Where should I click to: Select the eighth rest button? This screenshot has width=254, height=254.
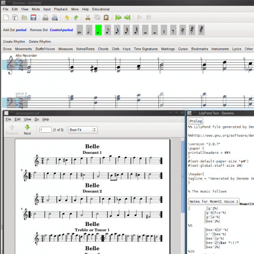[173, 30]
